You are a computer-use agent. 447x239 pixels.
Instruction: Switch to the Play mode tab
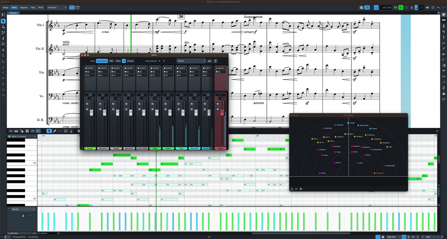click(x=33, y=7)
